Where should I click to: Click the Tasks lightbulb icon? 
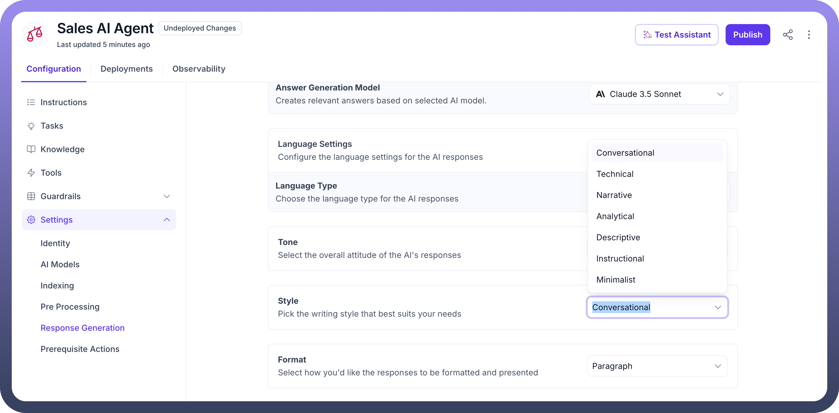click(x=31, y=126)
